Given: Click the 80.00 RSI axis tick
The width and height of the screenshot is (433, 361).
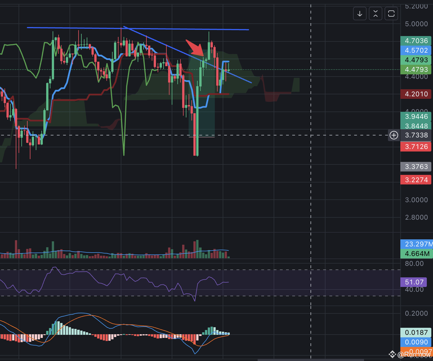Looking at the screenshot, I should 414,264.
